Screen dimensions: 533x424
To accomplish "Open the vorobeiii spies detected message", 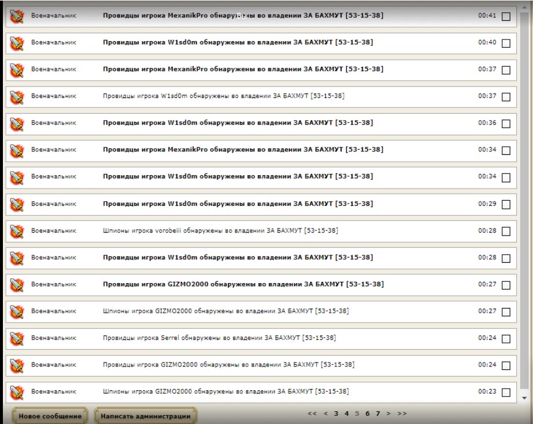I will coord(220,231).
